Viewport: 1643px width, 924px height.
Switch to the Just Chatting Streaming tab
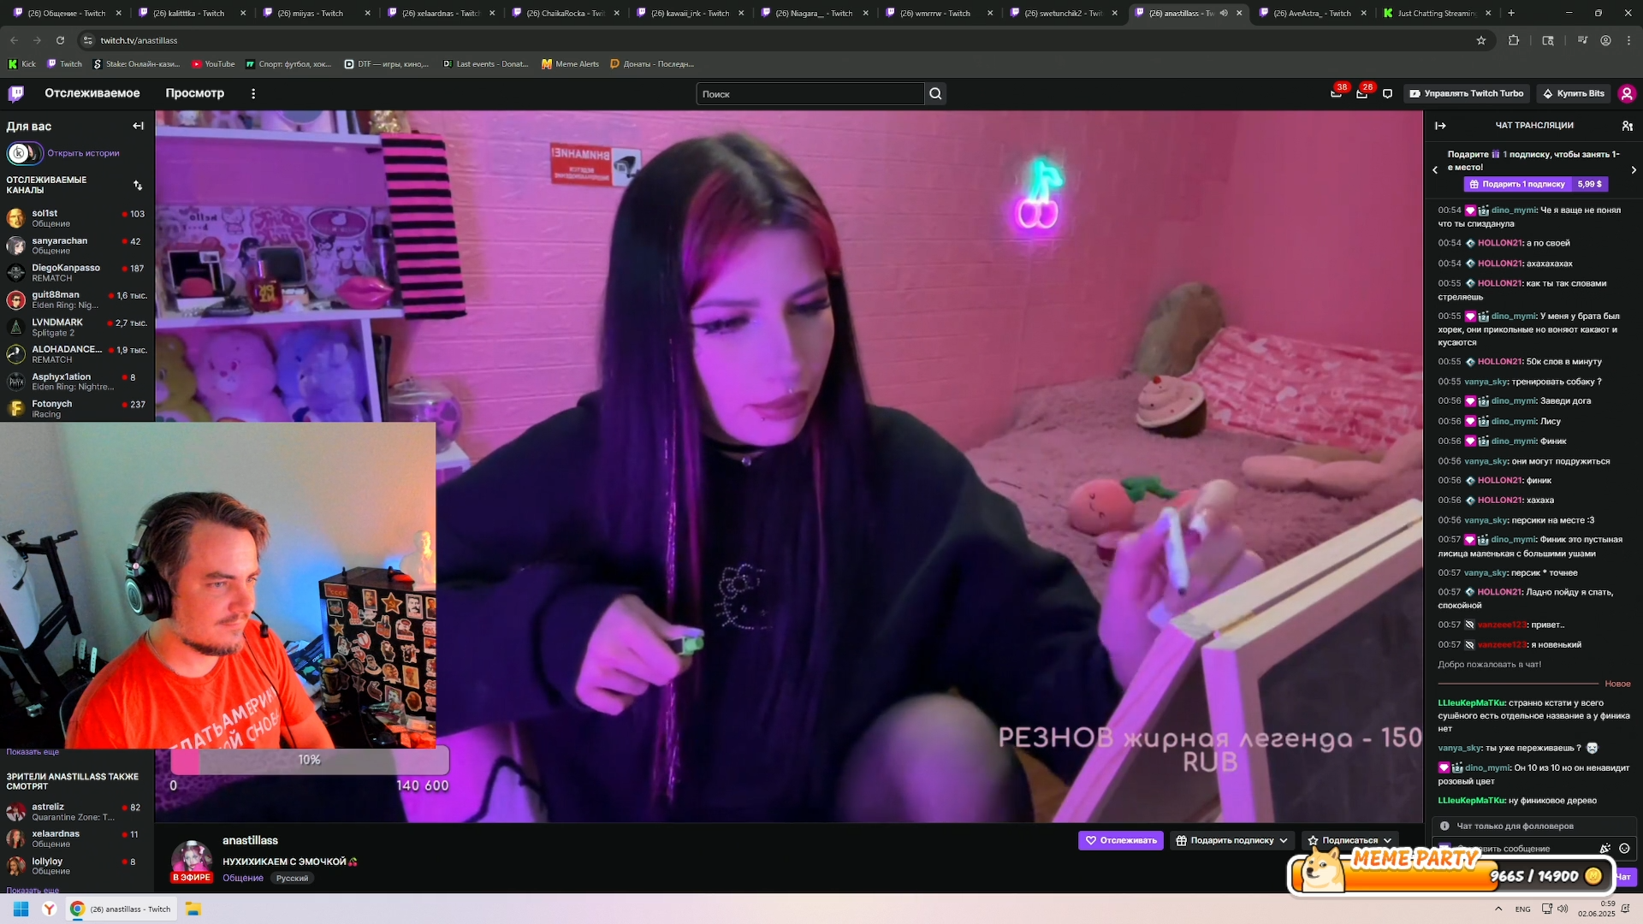coord(1438,13)
